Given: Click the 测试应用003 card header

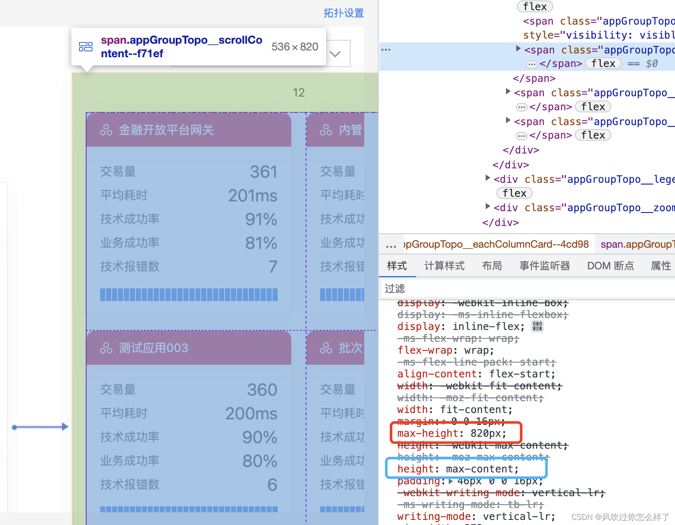Looking at the screenshot, I should tap(189, 348).
